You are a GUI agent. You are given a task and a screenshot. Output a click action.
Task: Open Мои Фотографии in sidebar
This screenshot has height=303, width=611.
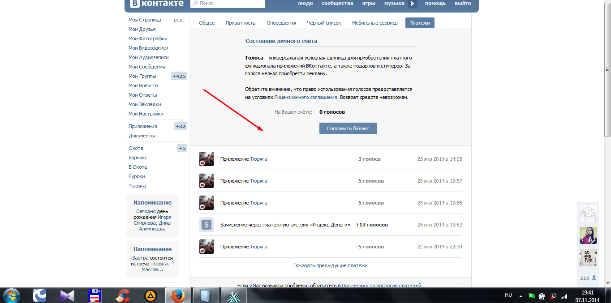tap(148, 38)
